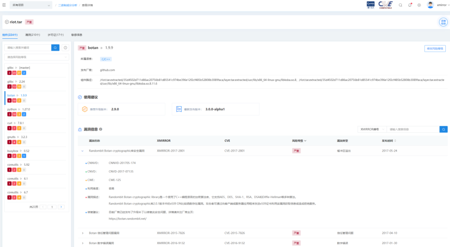The image size is (450, 247).
Task: Click the CWE-125 value
Action: [x=115, y=180]
